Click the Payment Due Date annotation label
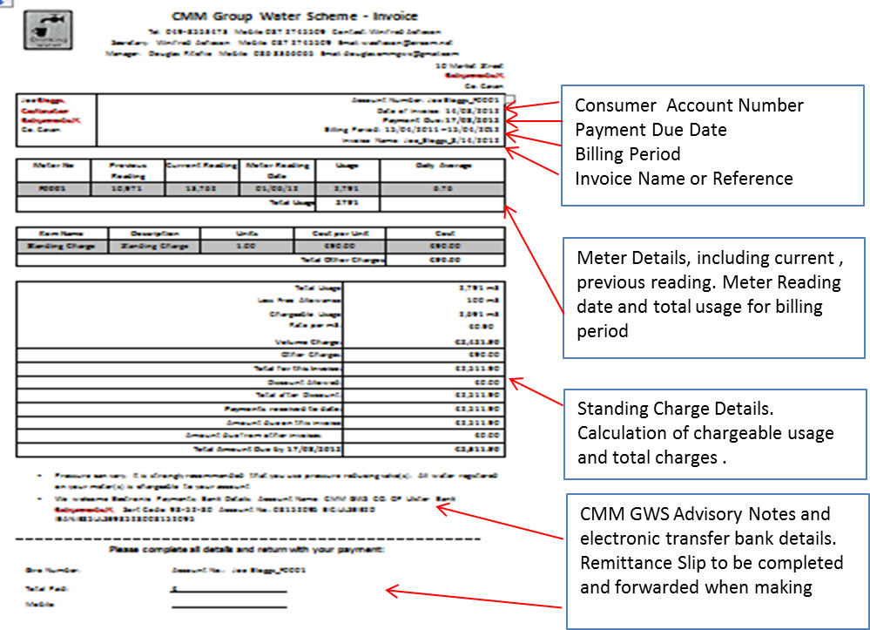 (x=651, y=130)
